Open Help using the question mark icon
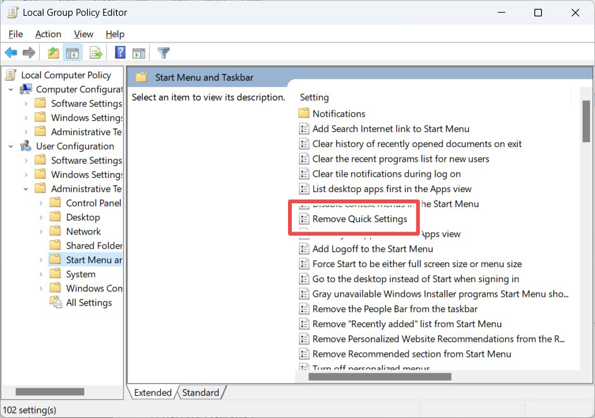The image size is (595, 418). click(120, 52)
